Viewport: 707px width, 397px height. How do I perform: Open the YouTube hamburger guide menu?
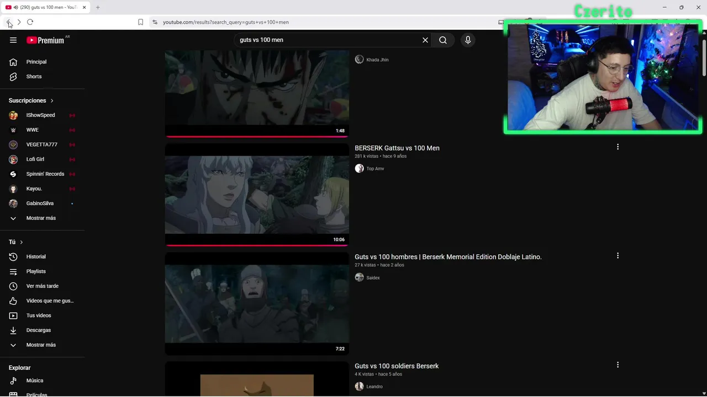point(13,40)
